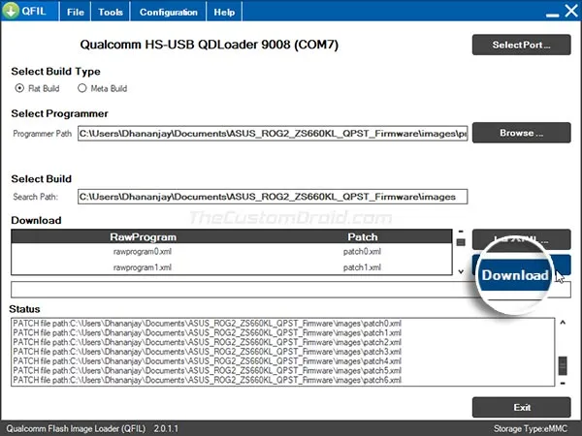The height and width of the screenshot is (436, 582).
Task: Click the RawProgram column header
Action: point(143,237)
